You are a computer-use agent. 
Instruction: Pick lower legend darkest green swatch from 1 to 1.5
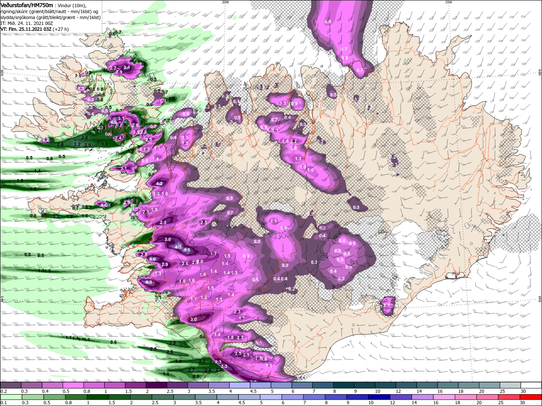pos(98,397)
